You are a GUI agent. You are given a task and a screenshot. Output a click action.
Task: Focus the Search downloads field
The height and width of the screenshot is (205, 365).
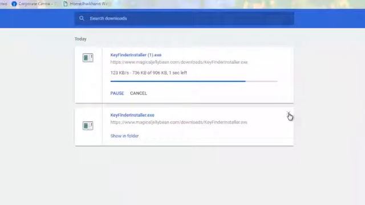(184, 18)
